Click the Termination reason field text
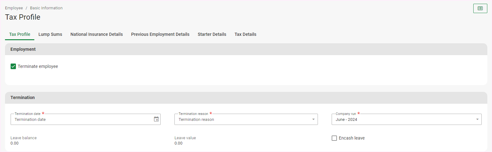 coord(196,120)
